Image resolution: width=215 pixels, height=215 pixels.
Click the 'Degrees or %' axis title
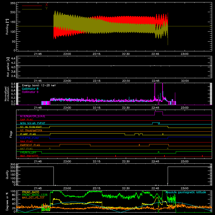point(7,201)
